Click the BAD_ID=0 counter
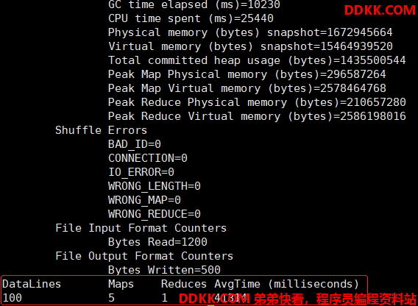This screenshot has width=418, height=306. pos(135,144)
